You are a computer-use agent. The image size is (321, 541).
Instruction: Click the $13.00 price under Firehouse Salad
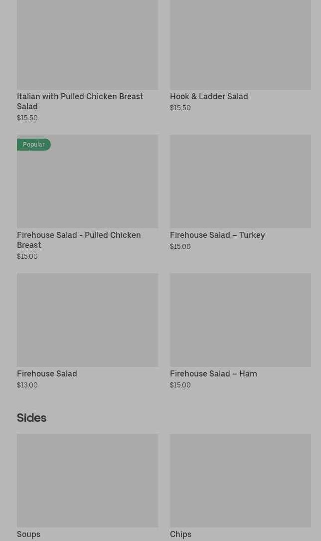pos(27,385)
